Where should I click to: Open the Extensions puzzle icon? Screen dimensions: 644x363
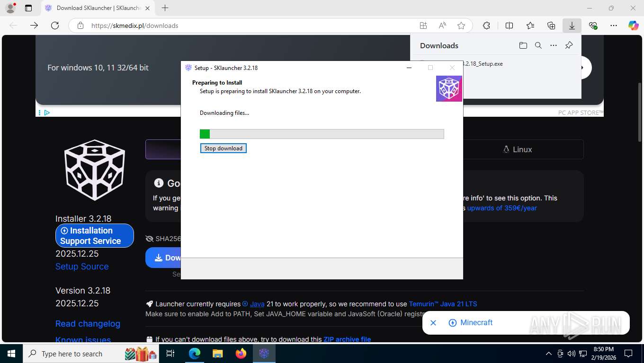[x=486, y=26]
